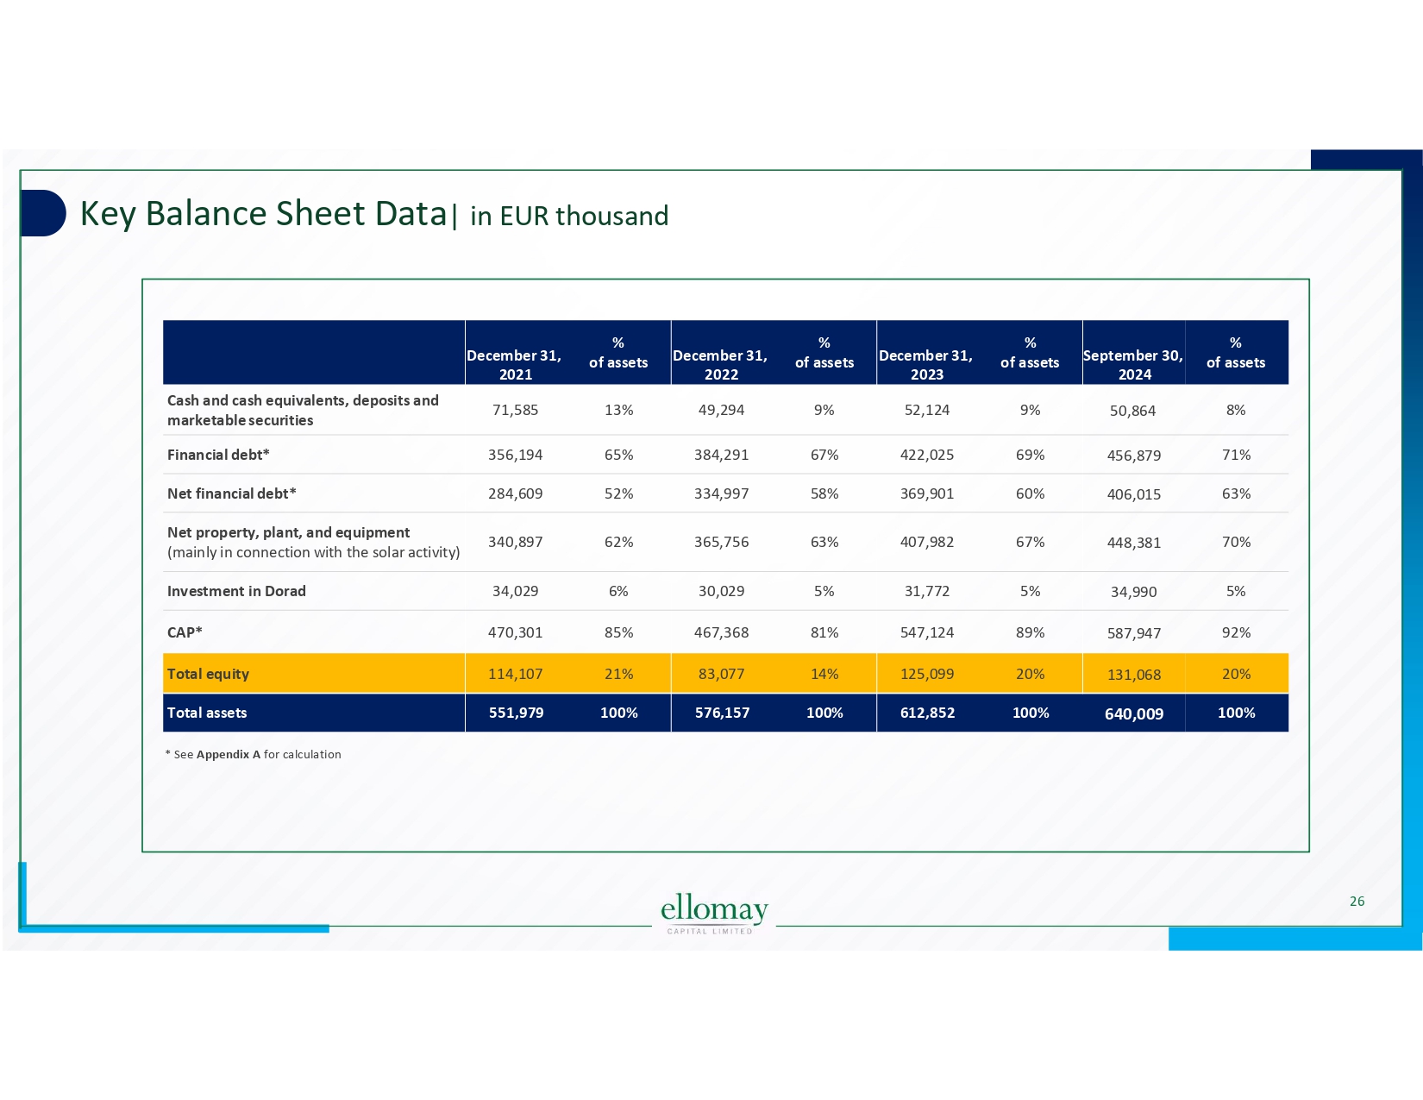
Task: Select the Net financial debt row label
Action: (231, 494)
